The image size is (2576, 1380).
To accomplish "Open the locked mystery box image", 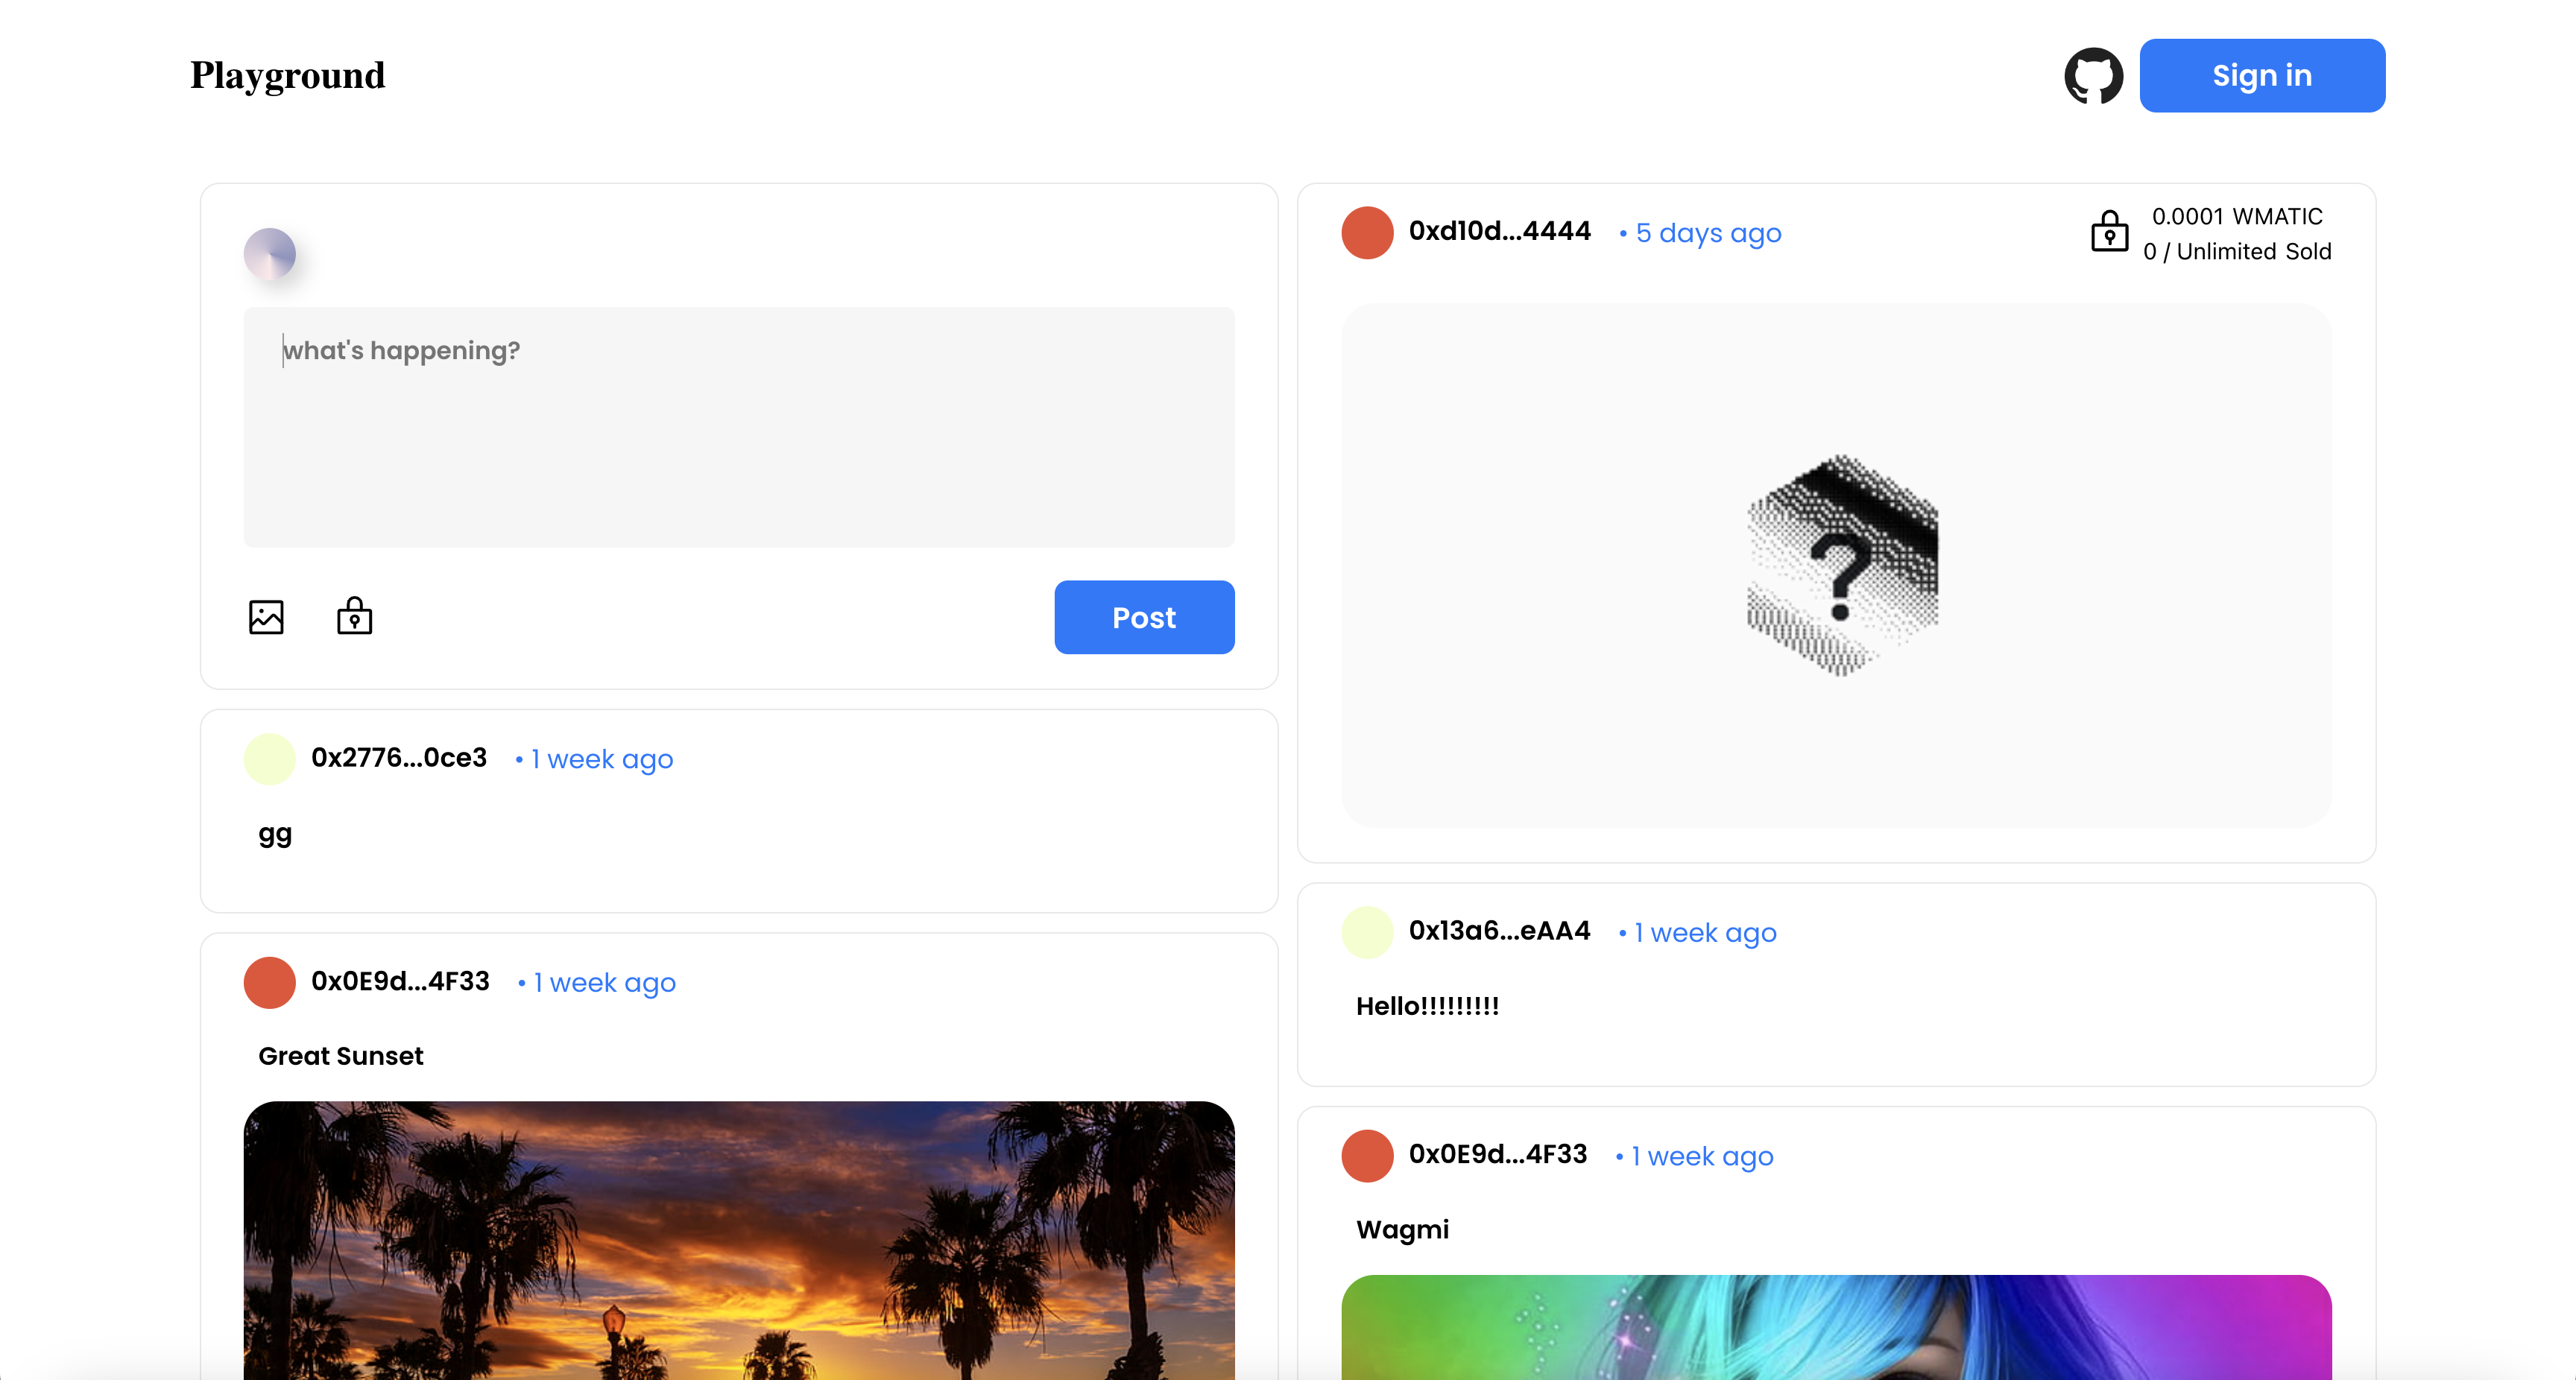I will pyautogui.click(x=1836, y=566).
